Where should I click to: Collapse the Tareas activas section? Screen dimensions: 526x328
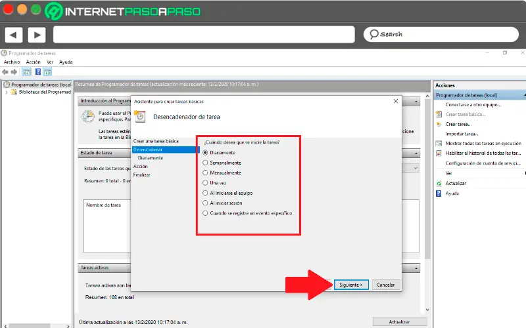[x=416, y=268]
